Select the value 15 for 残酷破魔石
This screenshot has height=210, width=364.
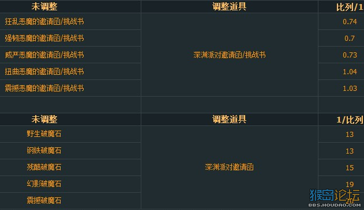(x=350, y=167)
